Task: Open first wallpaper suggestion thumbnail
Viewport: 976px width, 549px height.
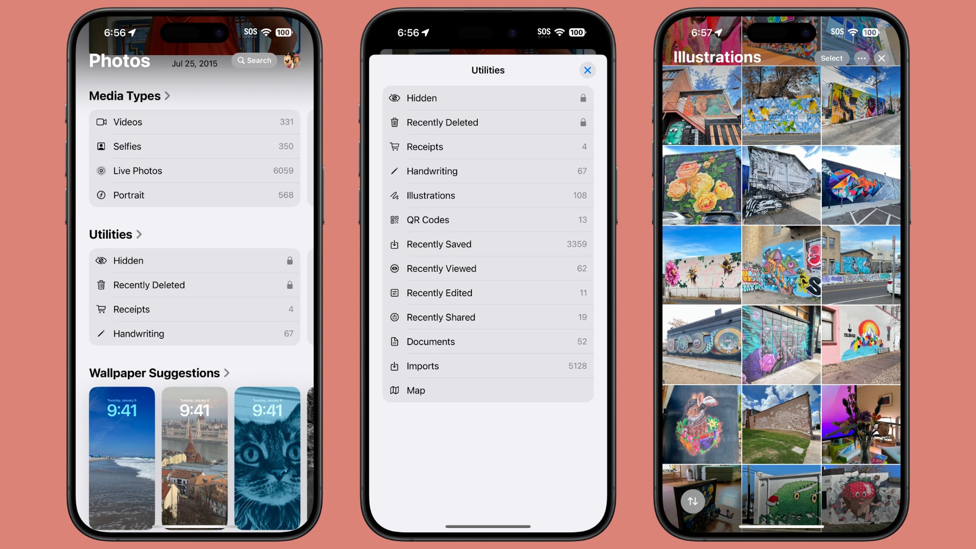Action: 122,458
